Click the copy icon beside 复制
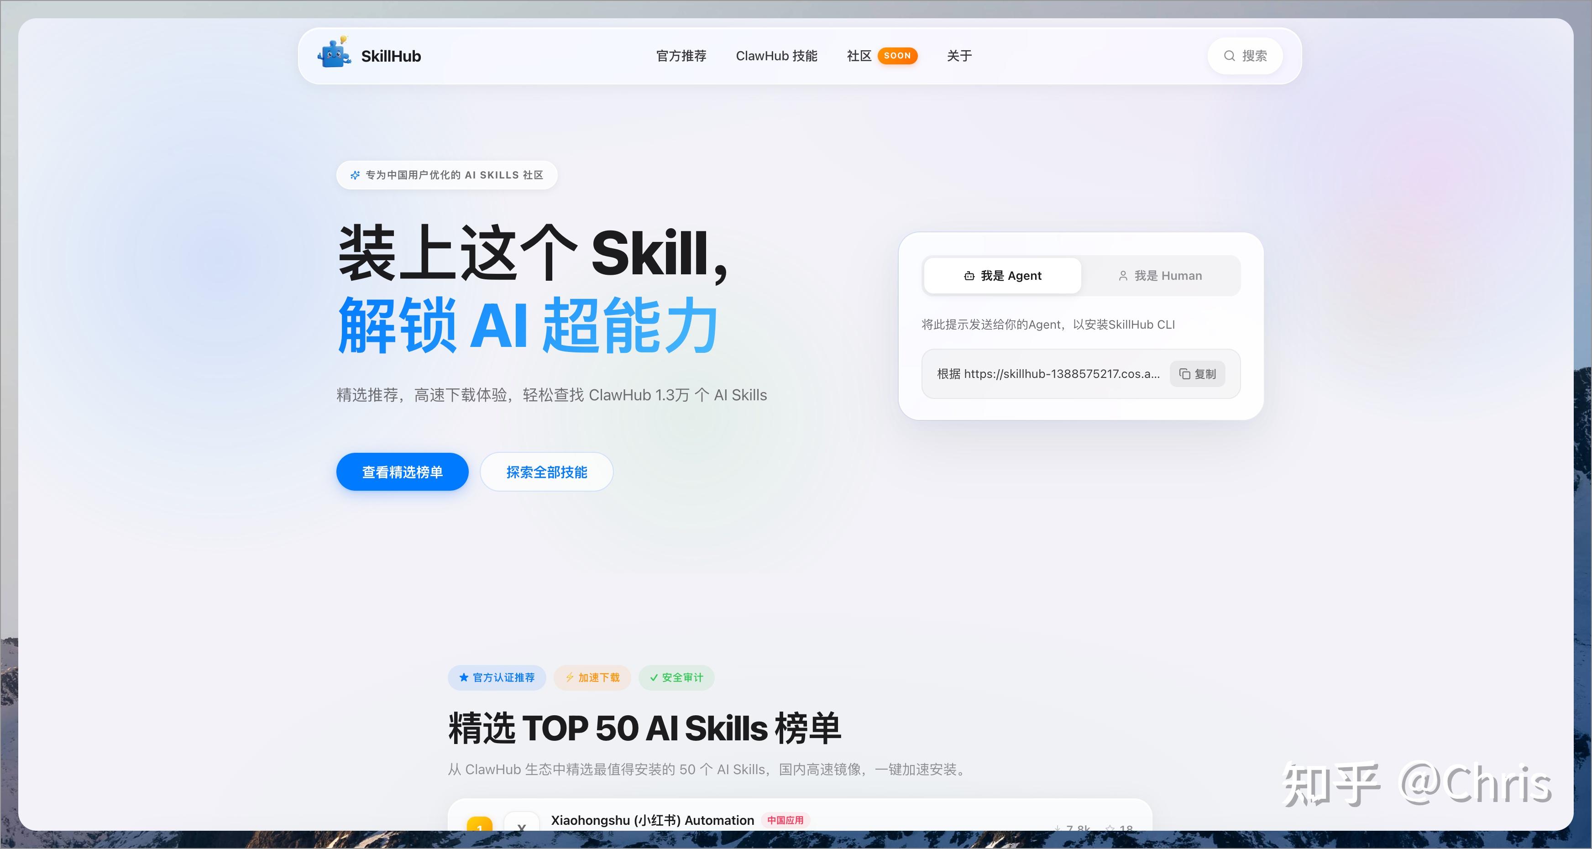Screen dimensions: 1592x849 pos(1184,374)
